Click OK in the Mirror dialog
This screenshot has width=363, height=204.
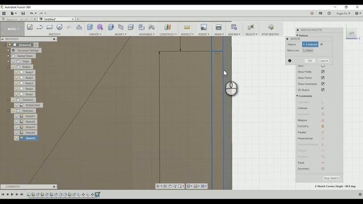coord(310,61)
